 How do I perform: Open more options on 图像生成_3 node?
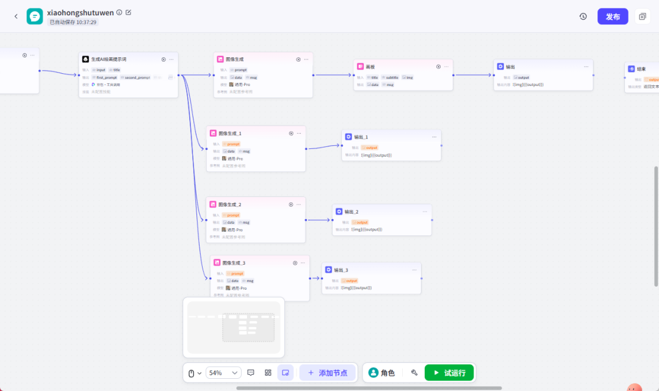(303, 263)
